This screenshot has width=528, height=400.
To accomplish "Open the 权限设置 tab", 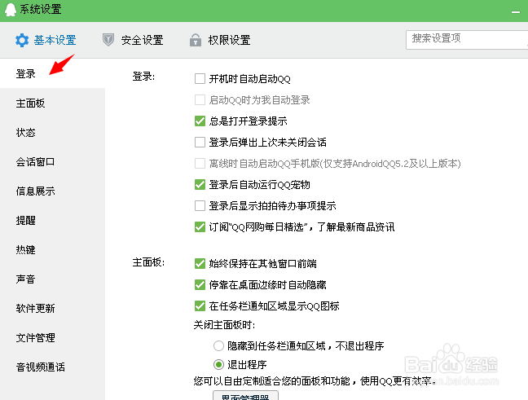I will (x=220, y=40).
